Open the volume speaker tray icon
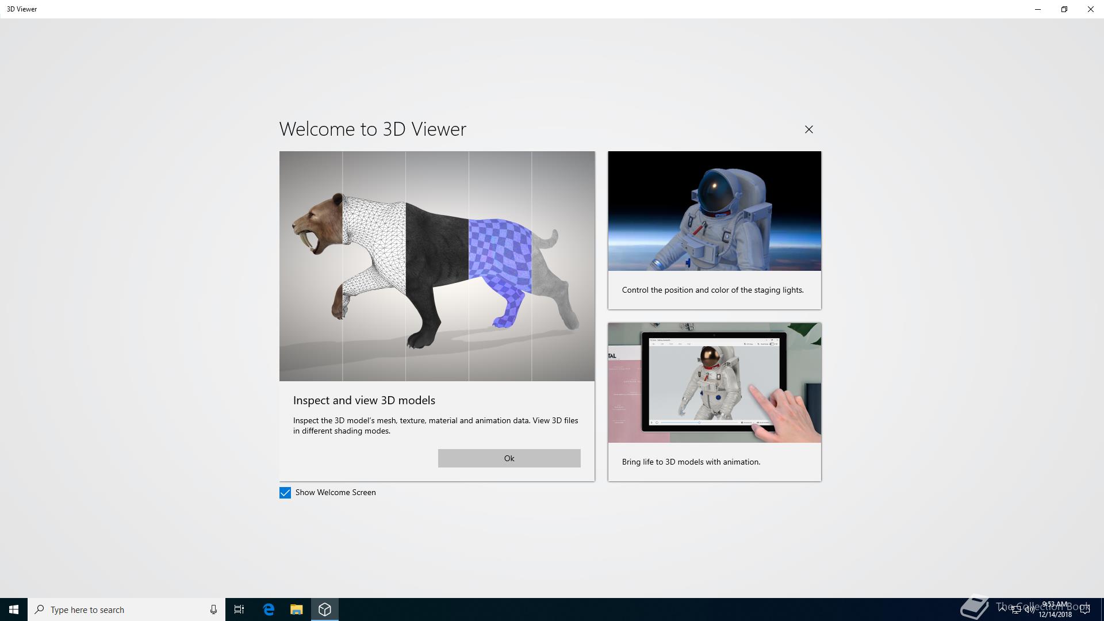This screenshot has height=621, width=1104. click(x=1029, y=610)
